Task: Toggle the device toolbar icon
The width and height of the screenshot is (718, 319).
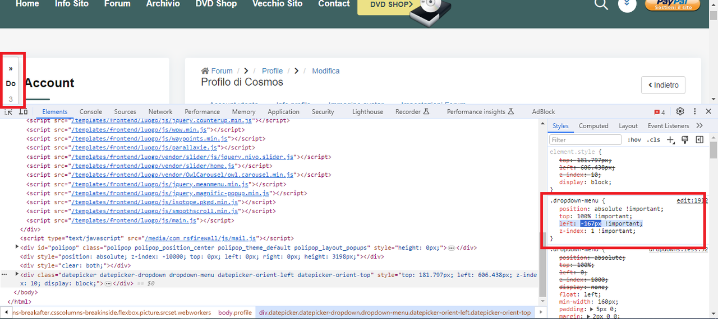Action: click(x=23, y=111)
